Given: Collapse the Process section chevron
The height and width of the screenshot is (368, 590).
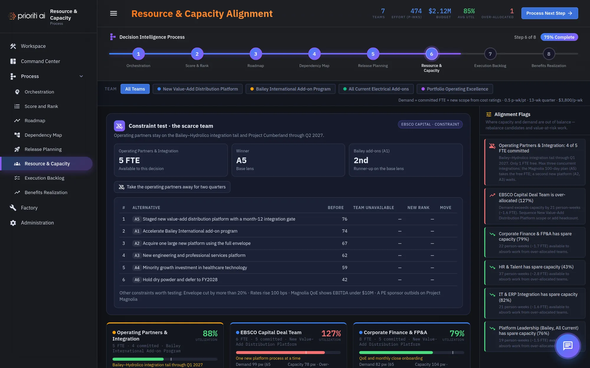Looking at the screenshot, I should tap(81, 76).
